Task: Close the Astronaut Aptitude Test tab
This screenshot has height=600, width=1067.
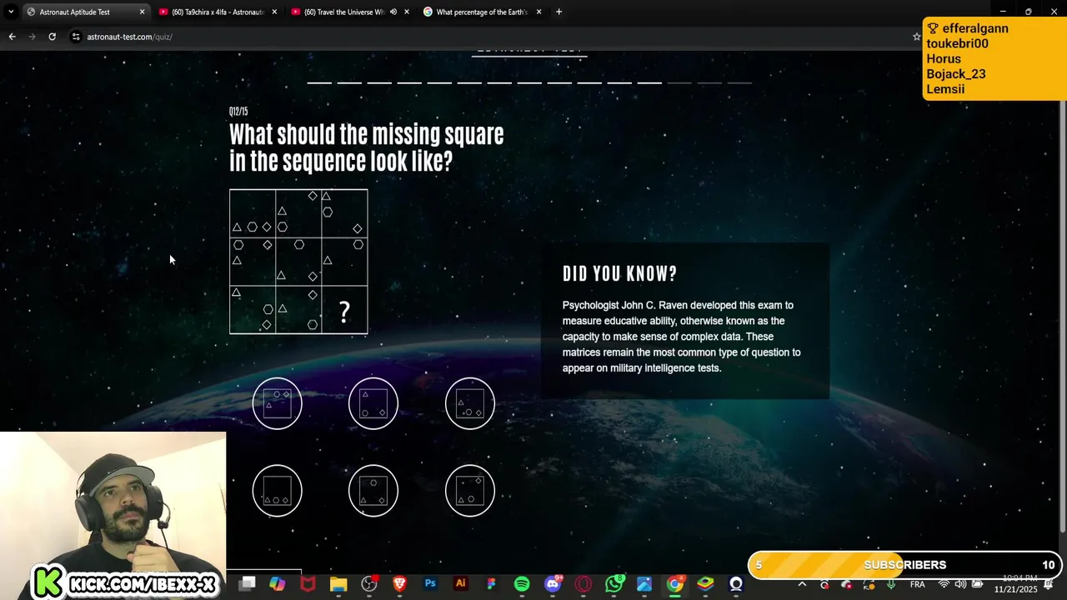Action: 142,12
